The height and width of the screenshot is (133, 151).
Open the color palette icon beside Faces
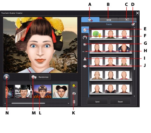133,24
